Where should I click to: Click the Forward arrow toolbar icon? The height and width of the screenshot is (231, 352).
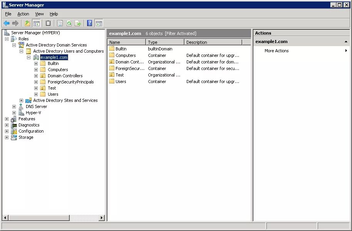pyautogui.click(x=15, y=23)
